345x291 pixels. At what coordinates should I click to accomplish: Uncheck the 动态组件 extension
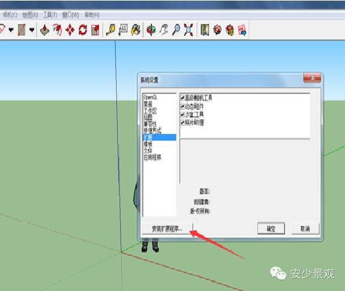[x=182, y=106]
